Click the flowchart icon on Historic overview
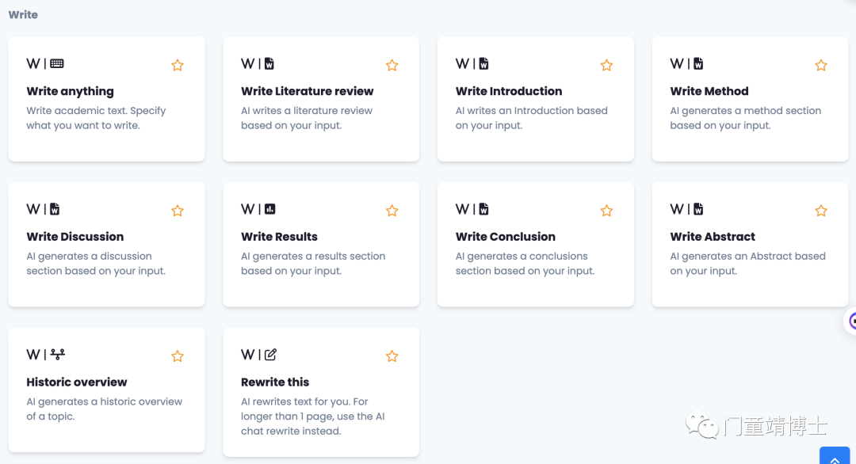This screenshot has height=464, width=856. coord(57,355)
